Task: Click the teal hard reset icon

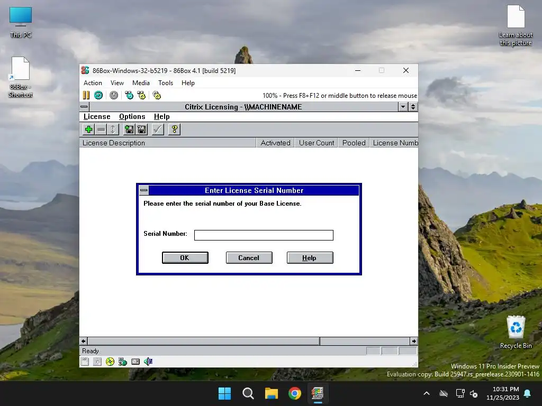Action: click(x=98, y=95)
